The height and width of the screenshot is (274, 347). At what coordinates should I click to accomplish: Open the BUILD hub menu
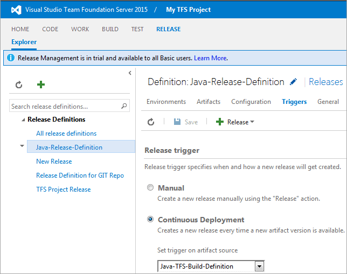(x=110, y=29)
